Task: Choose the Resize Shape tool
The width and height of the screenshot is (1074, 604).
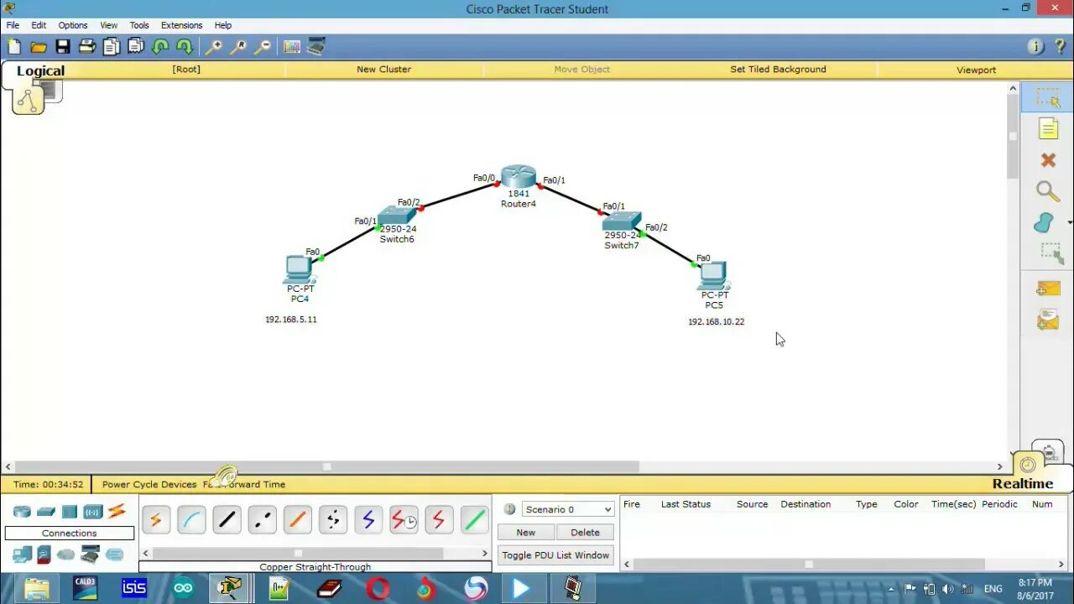Action: (x=1051, y=253)
